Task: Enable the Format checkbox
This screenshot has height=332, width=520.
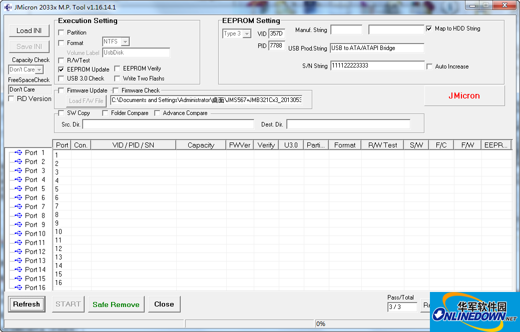Action: (x=61, y=43)
